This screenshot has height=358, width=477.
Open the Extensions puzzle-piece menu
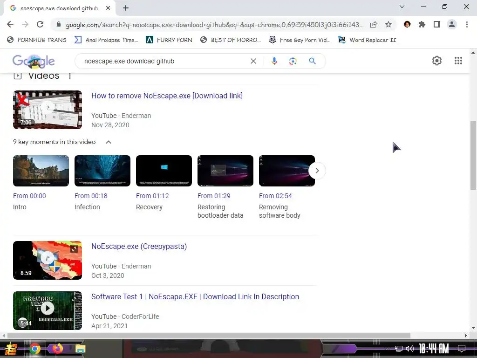[422, 24]
